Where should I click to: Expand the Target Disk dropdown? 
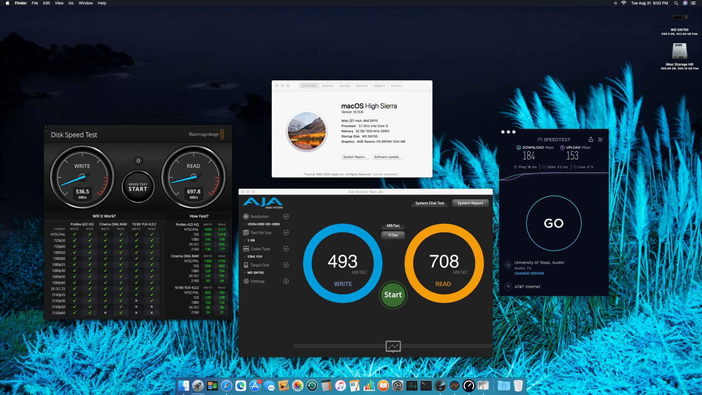286,265
